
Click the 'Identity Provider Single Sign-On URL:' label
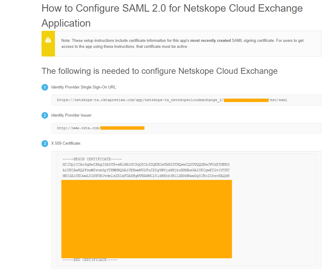84,87
